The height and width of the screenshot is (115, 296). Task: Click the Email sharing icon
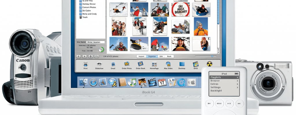tap(113, 64)
